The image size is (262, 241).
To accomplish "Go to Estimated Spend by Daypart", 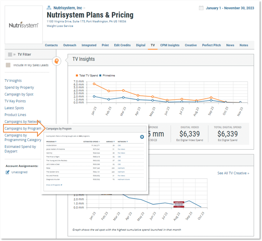I will click(20, 149).
